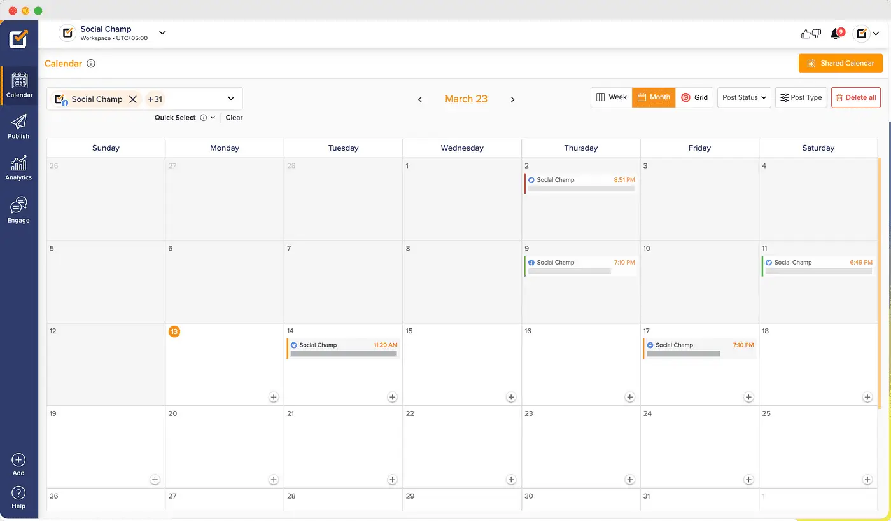The height and width of the screenshot is (521, 891).
Task: Open the Publish section in sidebar
Action: pyautogui.click(x=18, y=126)
